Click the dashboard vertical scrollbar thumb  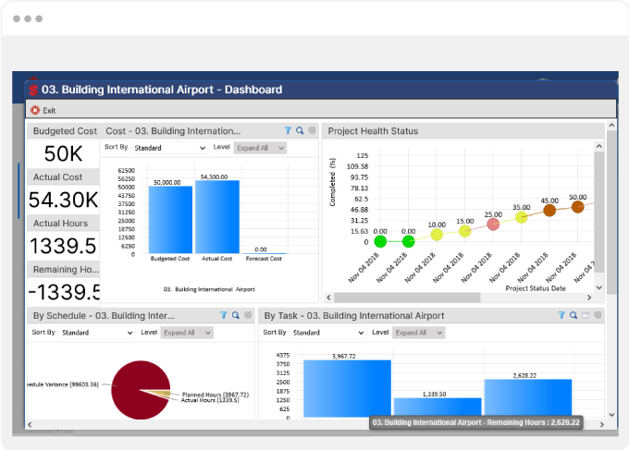[x=611, y=213]
